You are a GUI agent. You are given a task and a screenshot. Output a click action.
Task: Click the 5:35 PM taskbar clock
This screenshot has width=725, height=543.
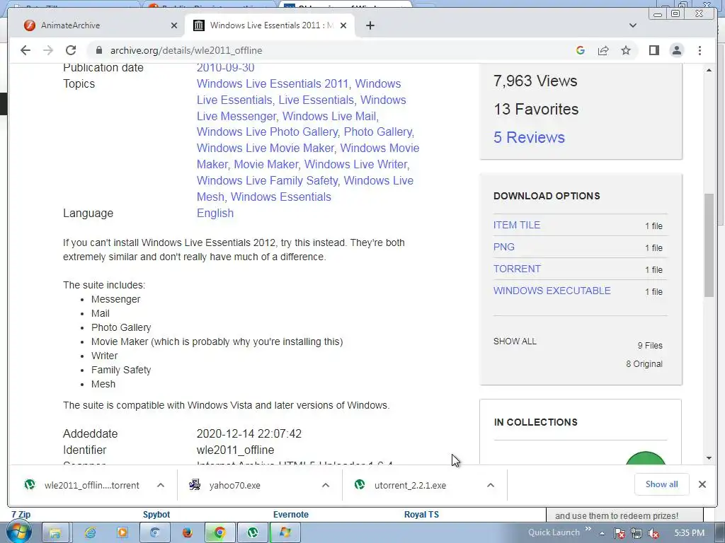click(689, 533)
